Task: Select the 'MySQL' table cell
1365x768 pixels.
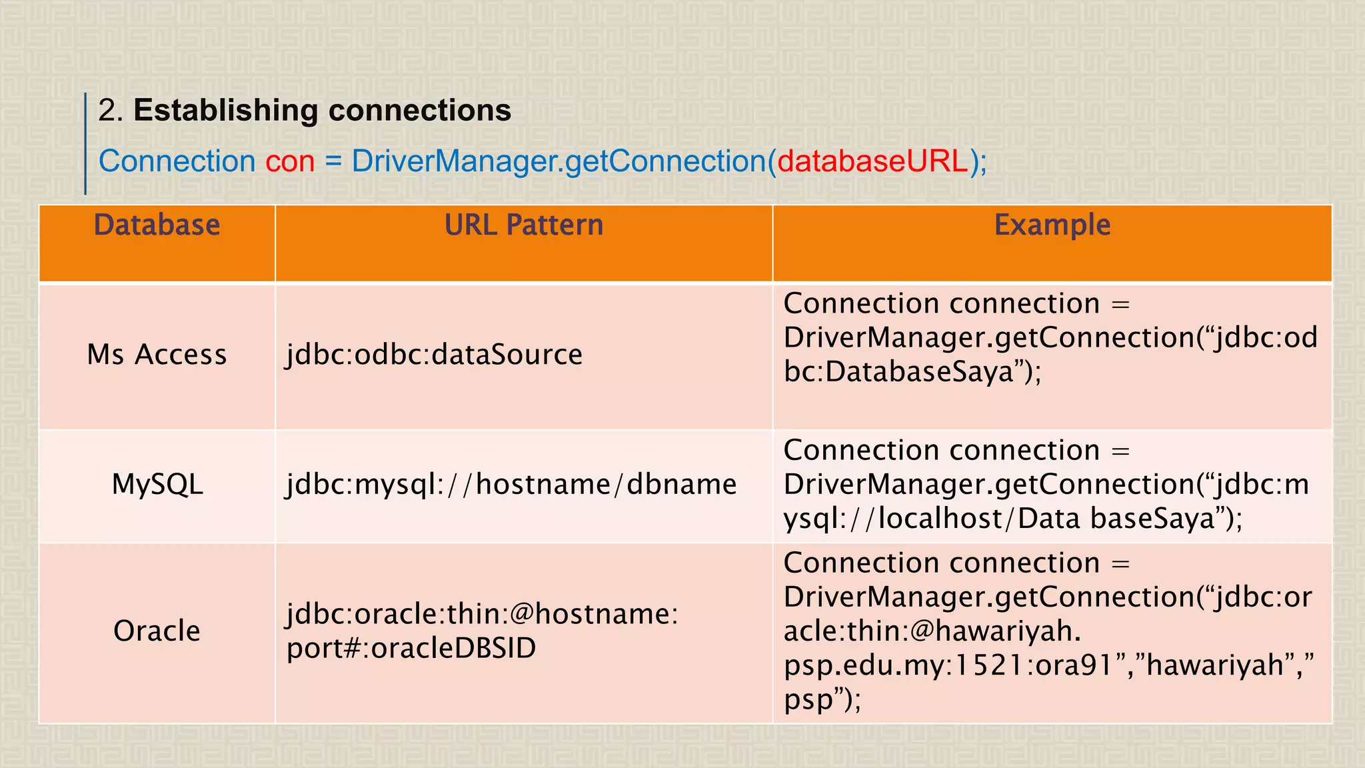Action: click(157, 486)
